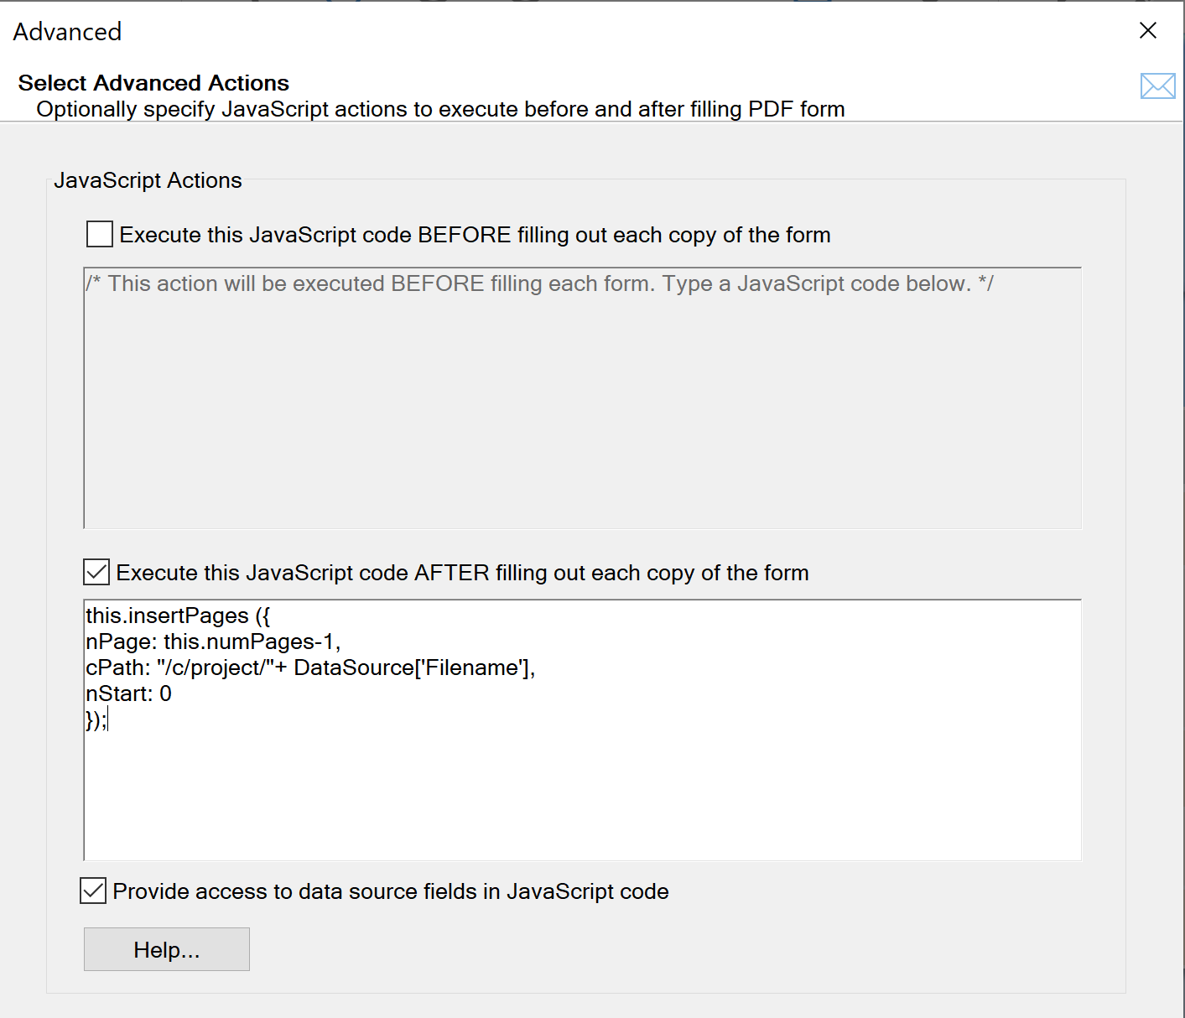Click the envelope mail icon
1185x1018 pixels.
1157,86
